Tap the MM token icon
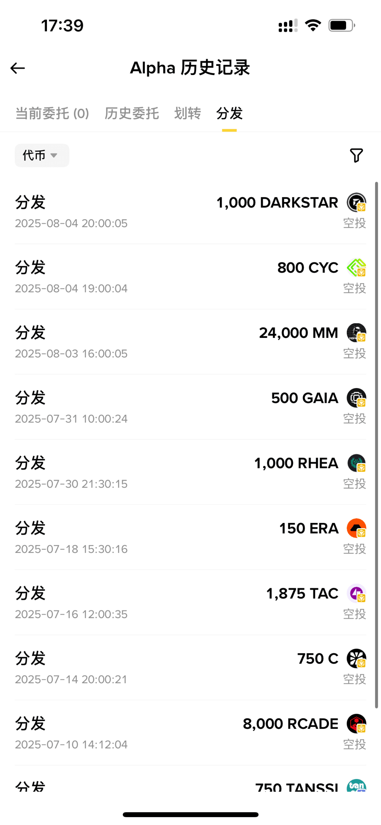Image resolution: width=381 pixels, height=825 pixels. [x=356, y=333]
